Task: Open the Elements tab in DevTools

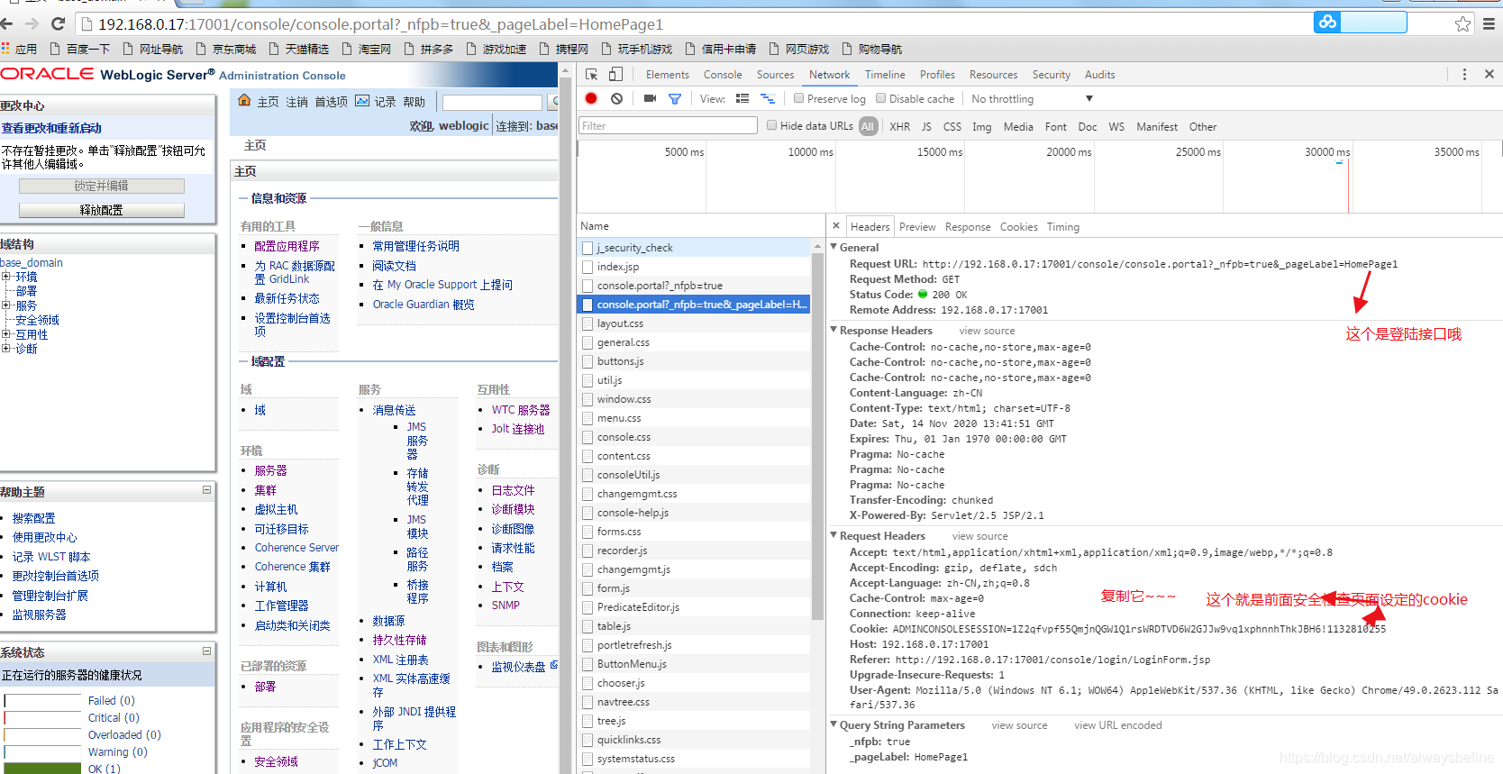Action: coord(667,75)
